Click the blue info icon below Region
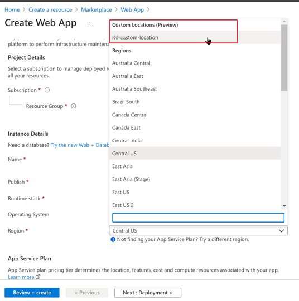 pos(113,239)
